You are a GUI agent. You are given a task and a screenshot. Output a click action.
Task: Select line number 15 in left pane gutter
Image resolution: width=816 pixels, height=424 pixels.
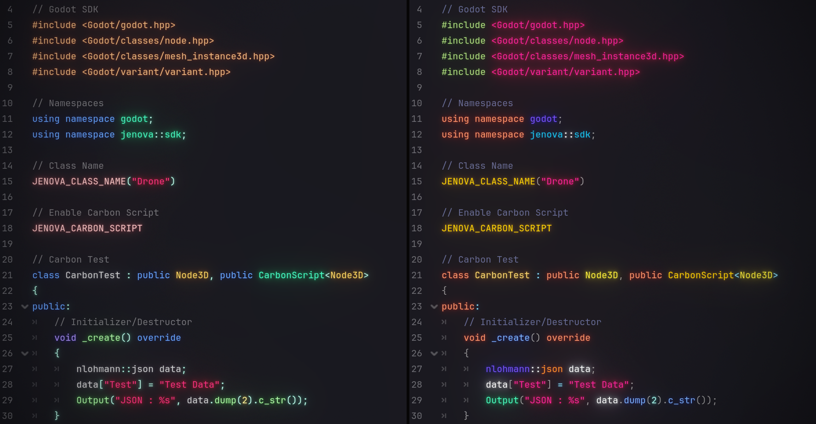7,182
